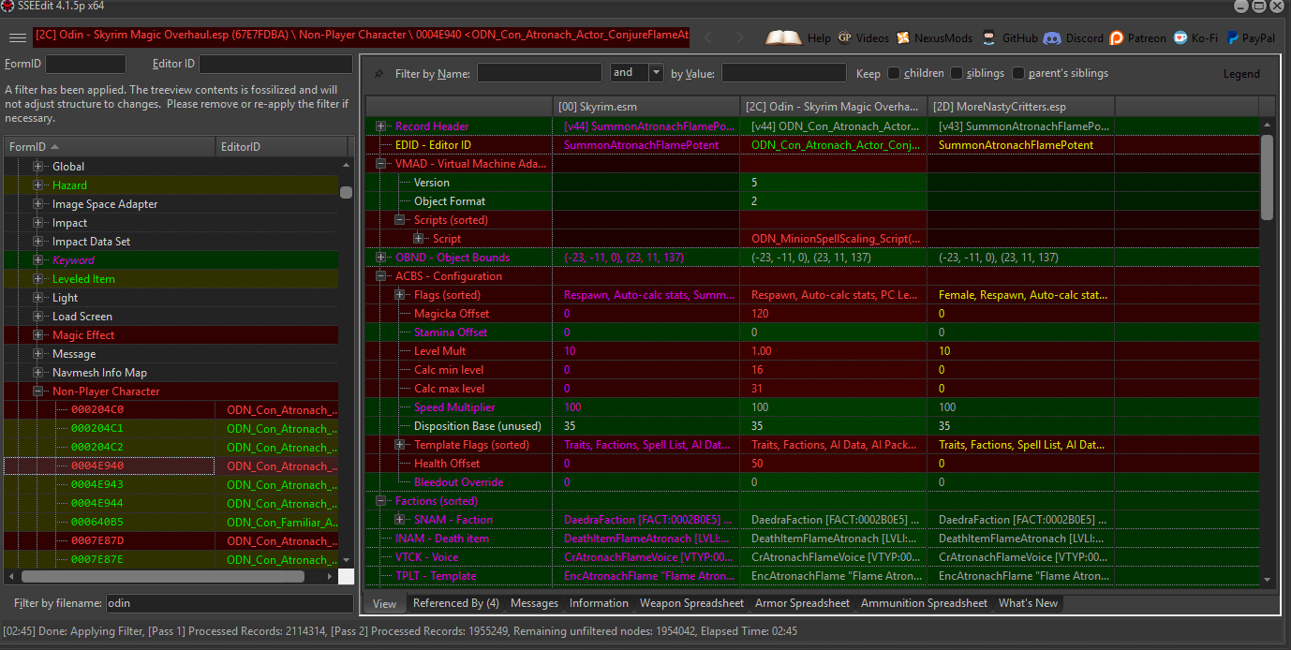Open the Help book icon
Screen dimensions: 1291x650
tap(783, 38)
